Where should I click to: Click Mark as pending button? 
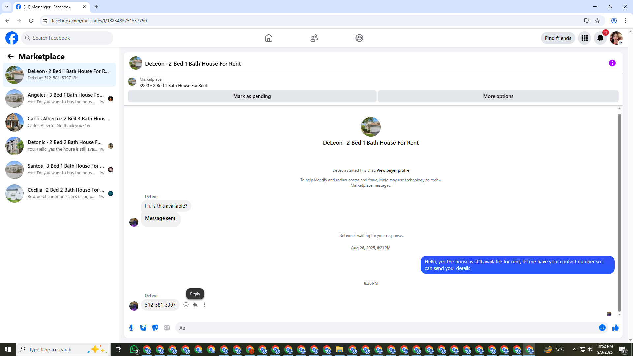(252, 96)
